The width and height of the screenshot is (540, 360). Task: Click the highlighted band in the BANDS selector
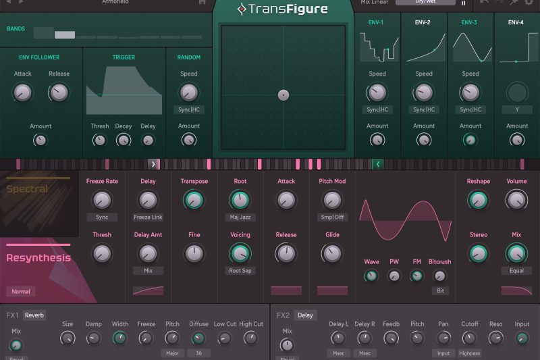(x=65, y=35)
